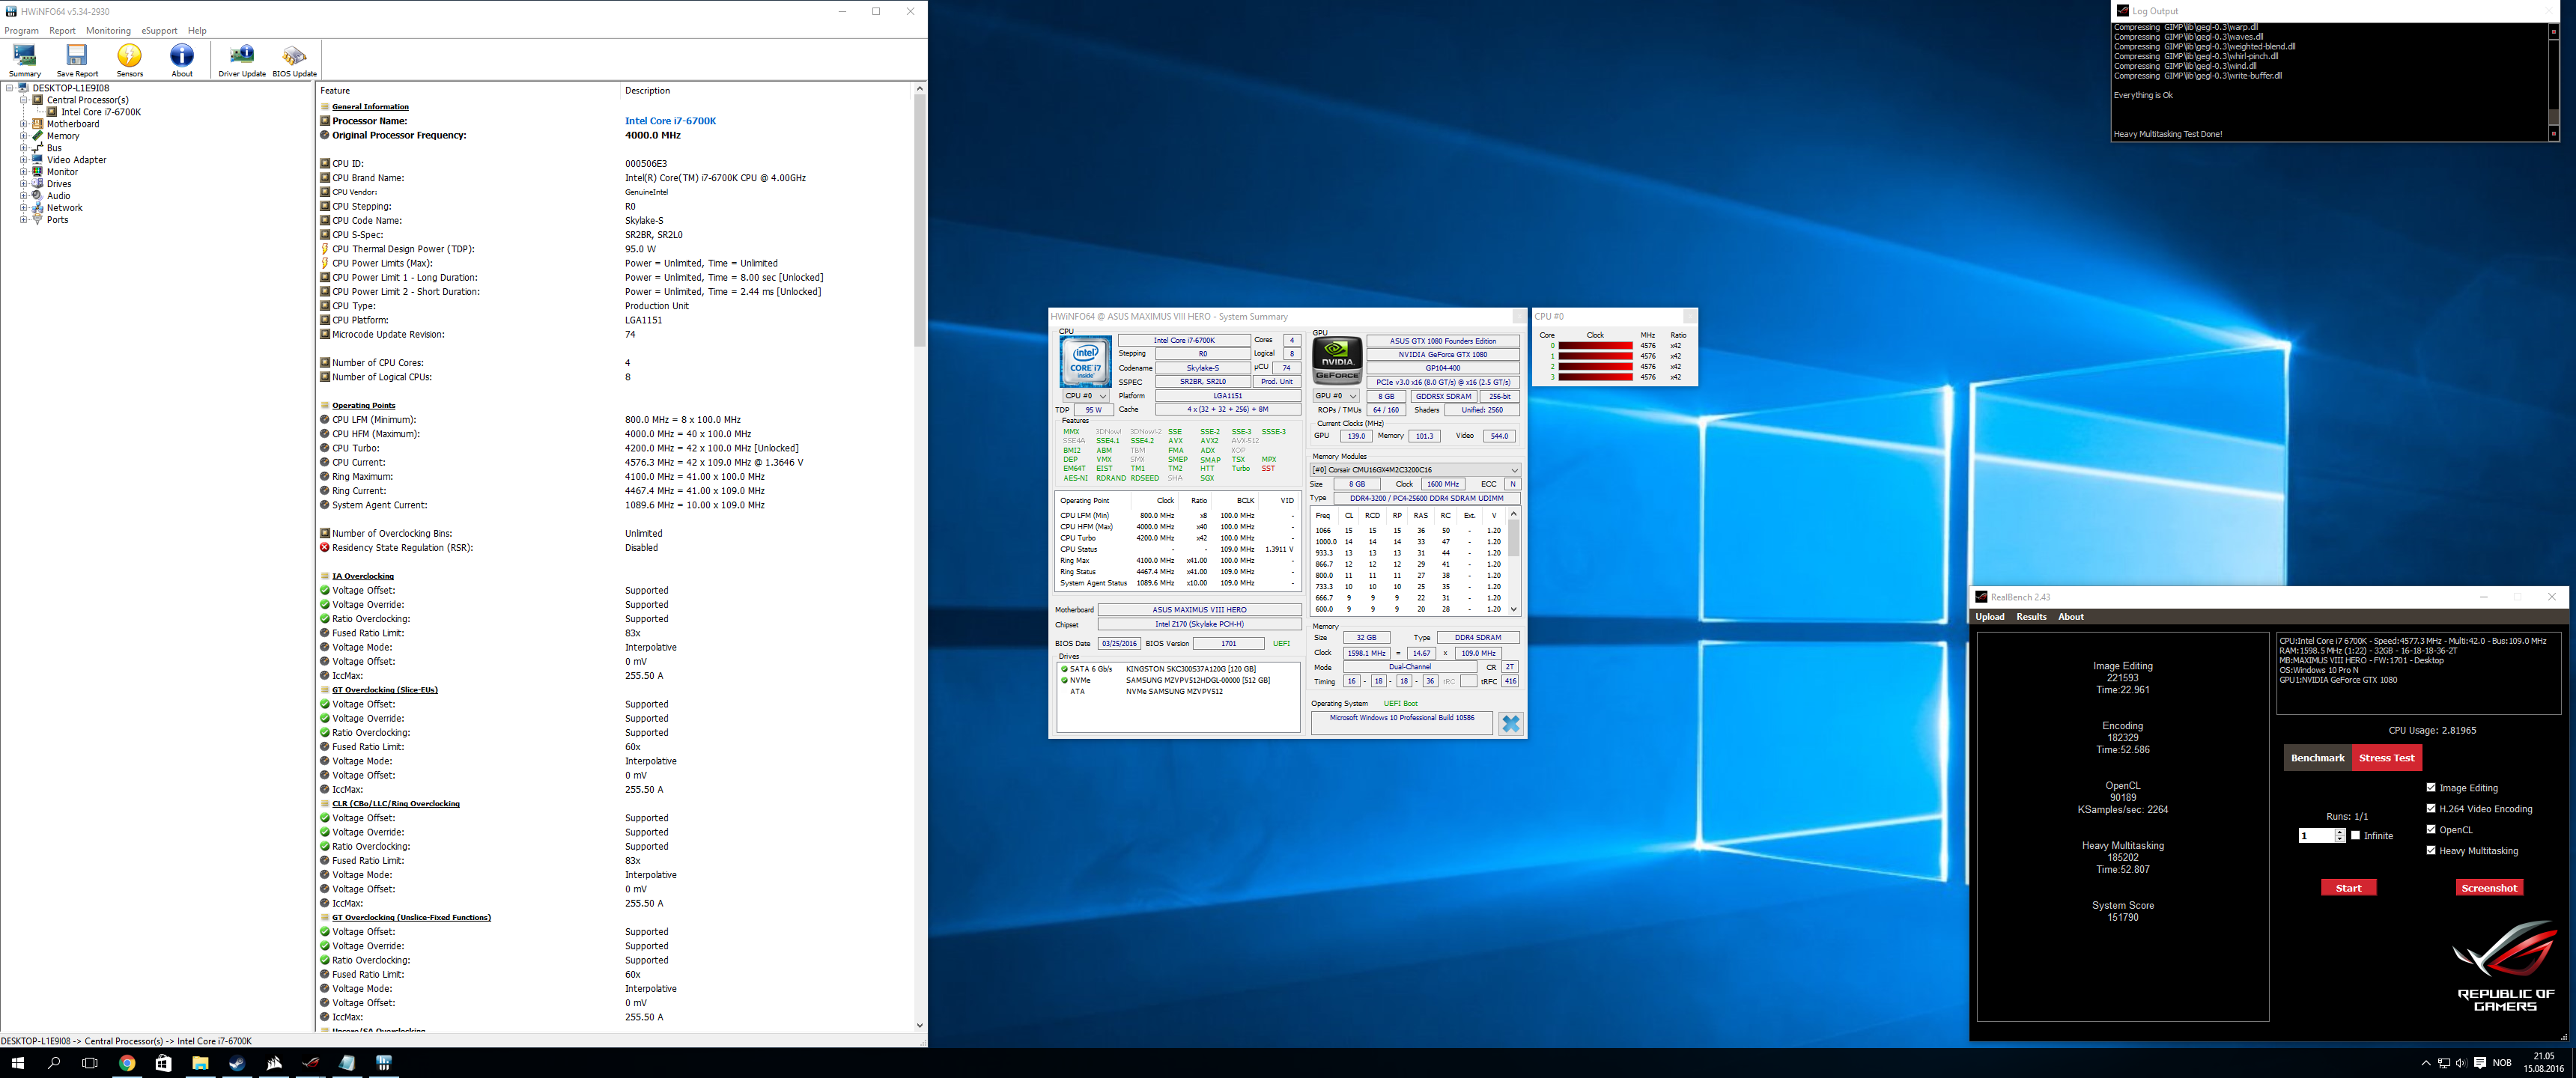Viewport: 2576px width, 1078px height.
Task: Switch to the Benchmark tab in RealBench
Action: [2317, 758]
